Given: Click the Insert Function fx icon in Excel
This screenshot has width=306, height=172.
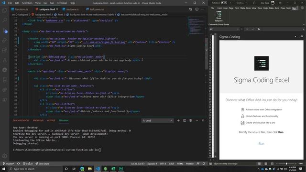Looking at the screenshot, I should click(259, 29).
